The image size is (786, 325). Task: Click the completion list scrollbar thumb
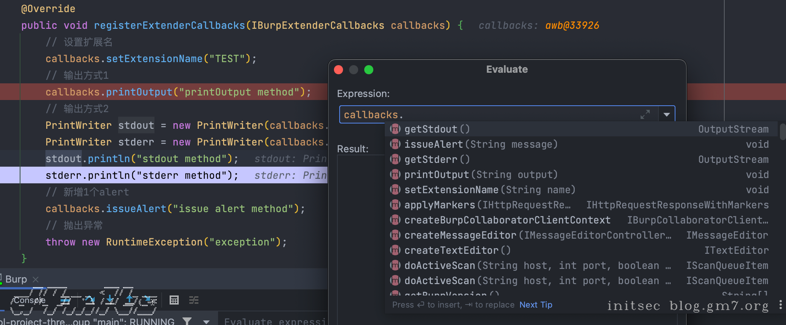[x=783, y=131]
